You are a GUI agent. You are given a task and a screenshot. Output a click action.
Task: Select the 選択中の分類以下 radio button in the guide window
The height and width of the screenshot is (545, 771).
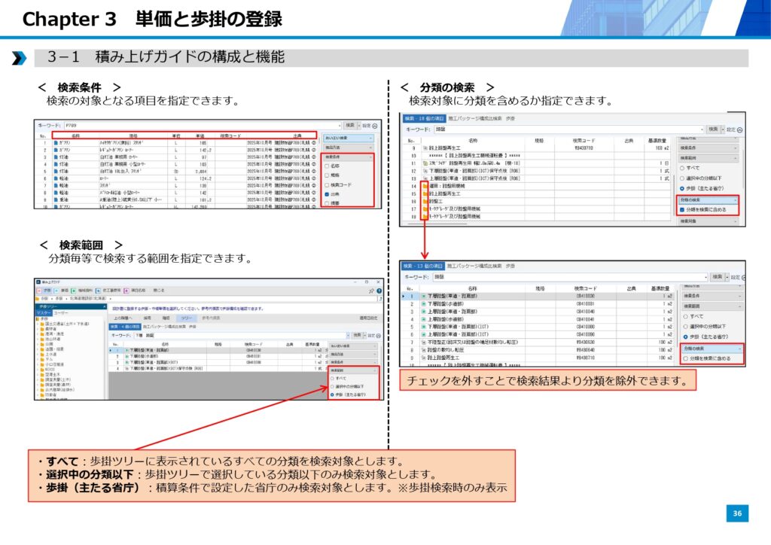click(333, 386)
